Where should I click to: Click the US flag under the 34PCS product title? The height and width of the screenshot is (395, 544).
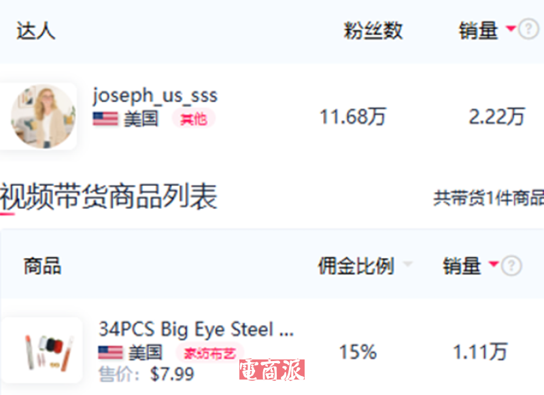110,353
